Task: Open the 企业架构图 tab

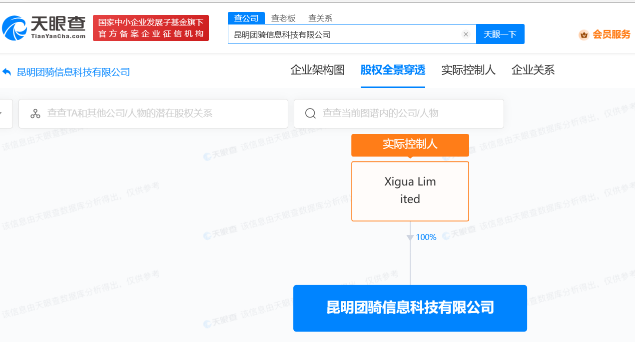Action: click(317, 70)
